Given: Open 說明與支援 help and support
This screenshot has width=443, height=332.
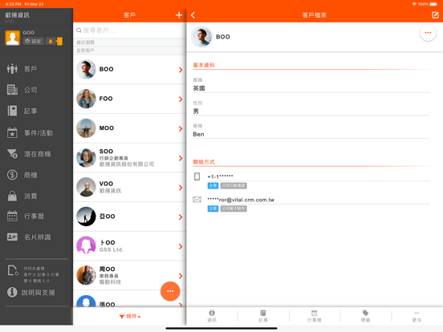Looking at the screenshot, I should pos(30,292).
